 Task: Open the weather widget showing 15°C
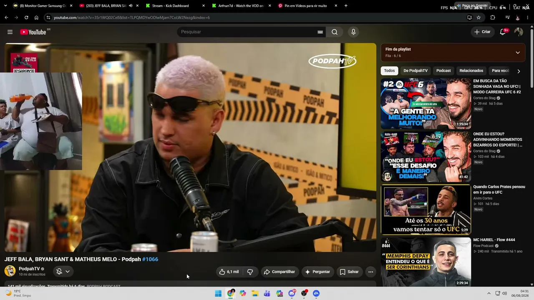tap(18, 293)
